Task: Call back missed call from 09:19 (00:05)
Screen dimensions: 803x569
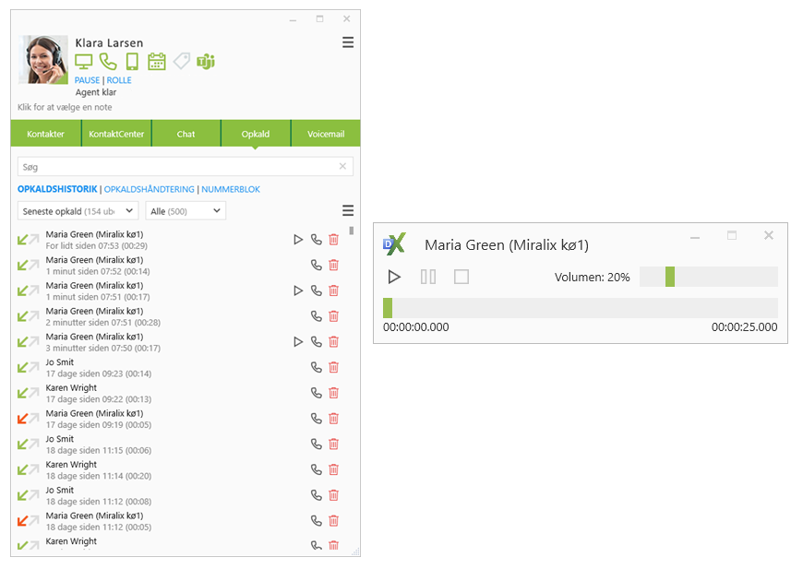Action: pyautogui.click(x=317, y=419)
